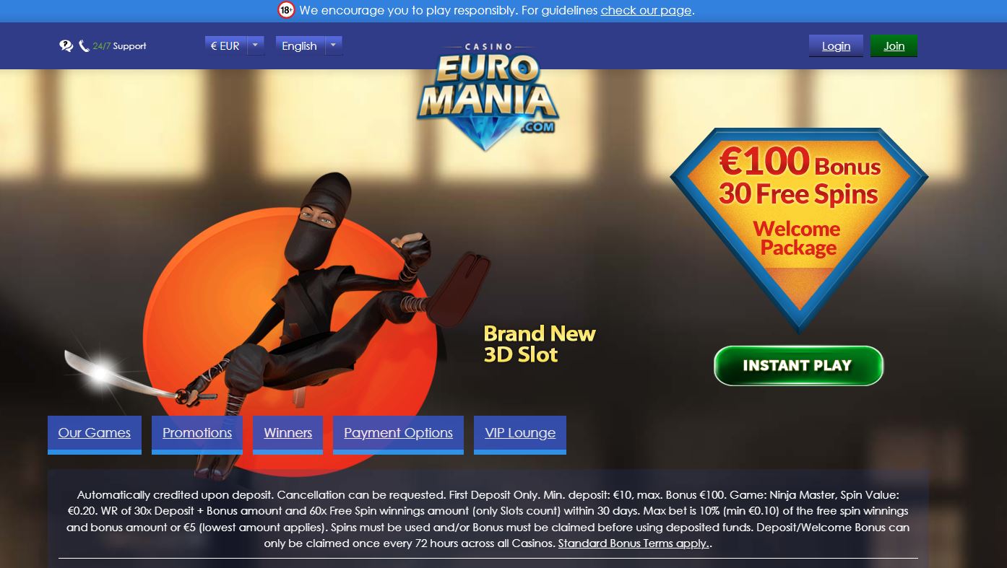Open the EUR currency dropdown arrow
1007x568 pixels.
tap(255, 45)
